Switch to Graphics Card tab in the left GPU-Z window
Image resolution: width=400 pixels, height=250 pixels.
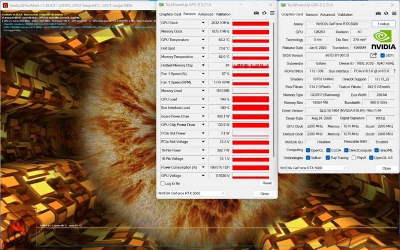tap(170, 14)
